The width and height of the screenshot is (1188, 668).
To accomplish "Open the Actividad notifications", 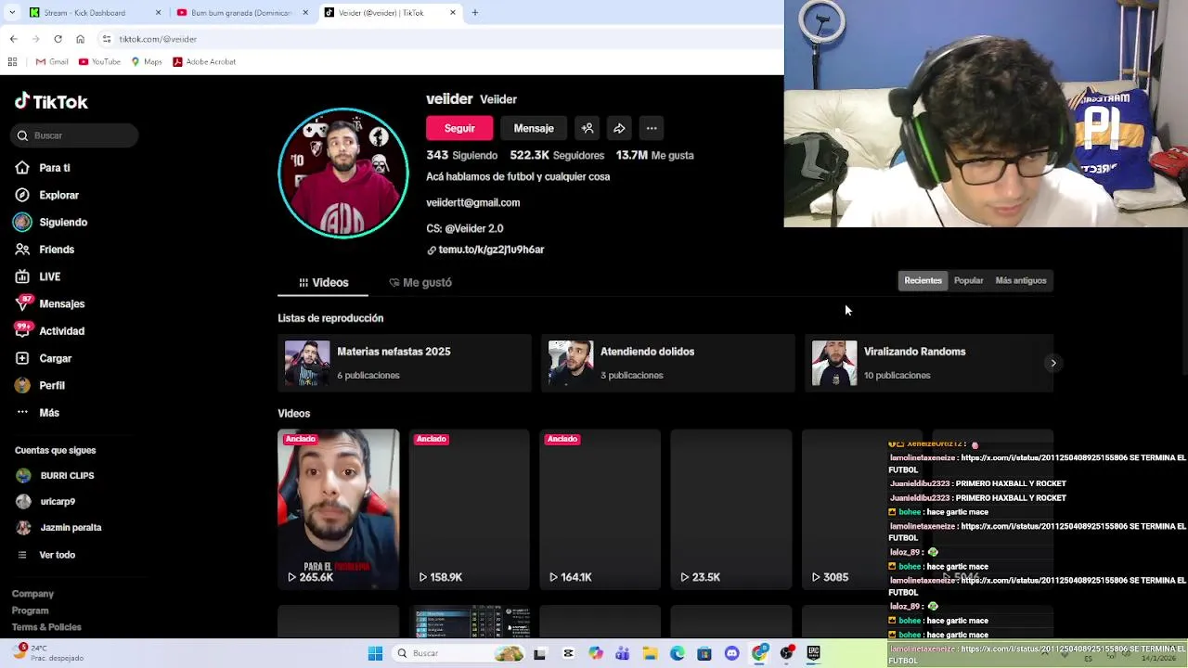I will coord(49,331).
